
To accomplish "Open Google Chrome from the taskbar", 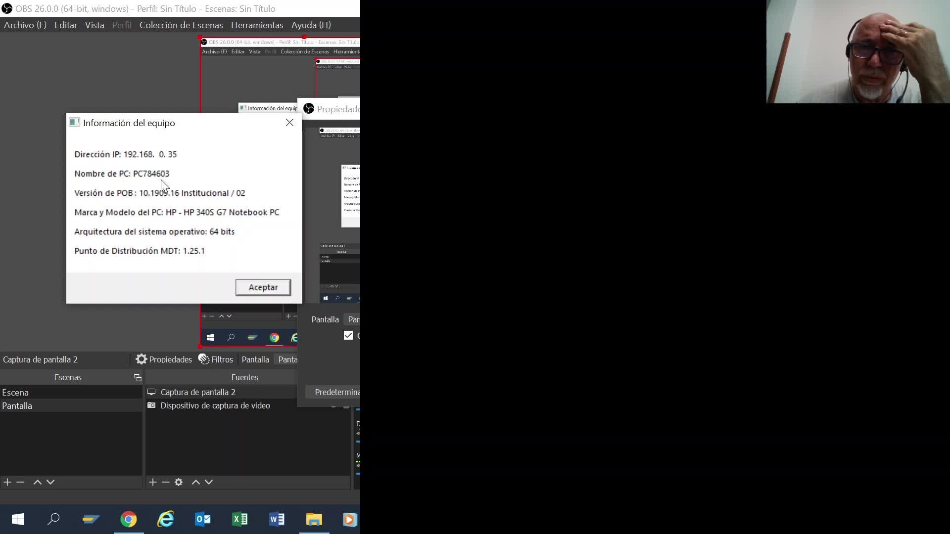I will click(129, 519).
